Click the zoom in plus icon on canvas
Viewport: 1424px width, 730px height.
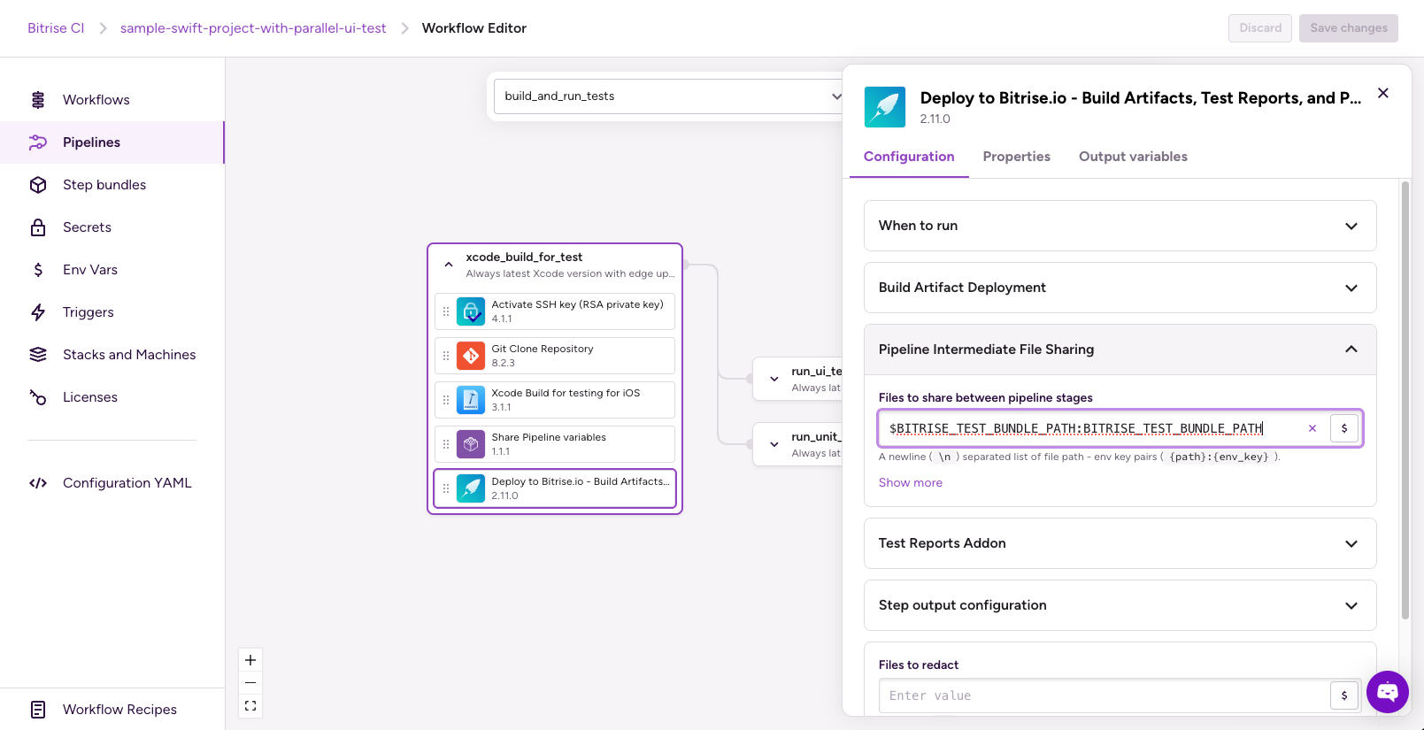250,660
